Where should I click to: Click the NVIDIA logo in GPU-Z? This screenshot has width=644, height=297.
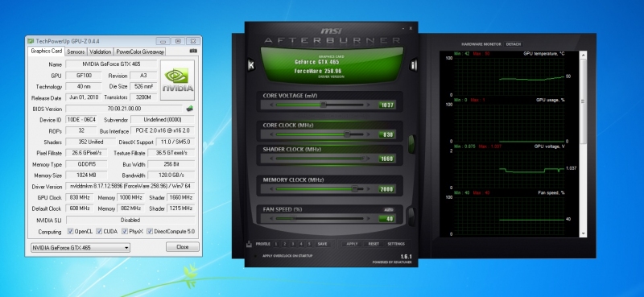[177, 80]
